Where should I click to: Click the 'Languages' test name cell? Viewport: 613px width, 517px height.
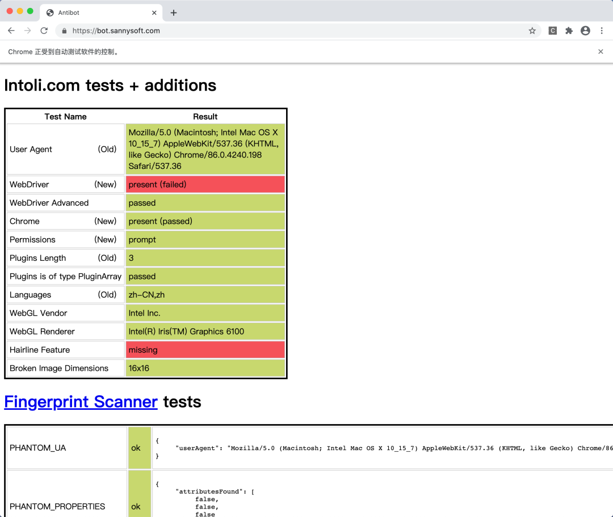[66, 294]
